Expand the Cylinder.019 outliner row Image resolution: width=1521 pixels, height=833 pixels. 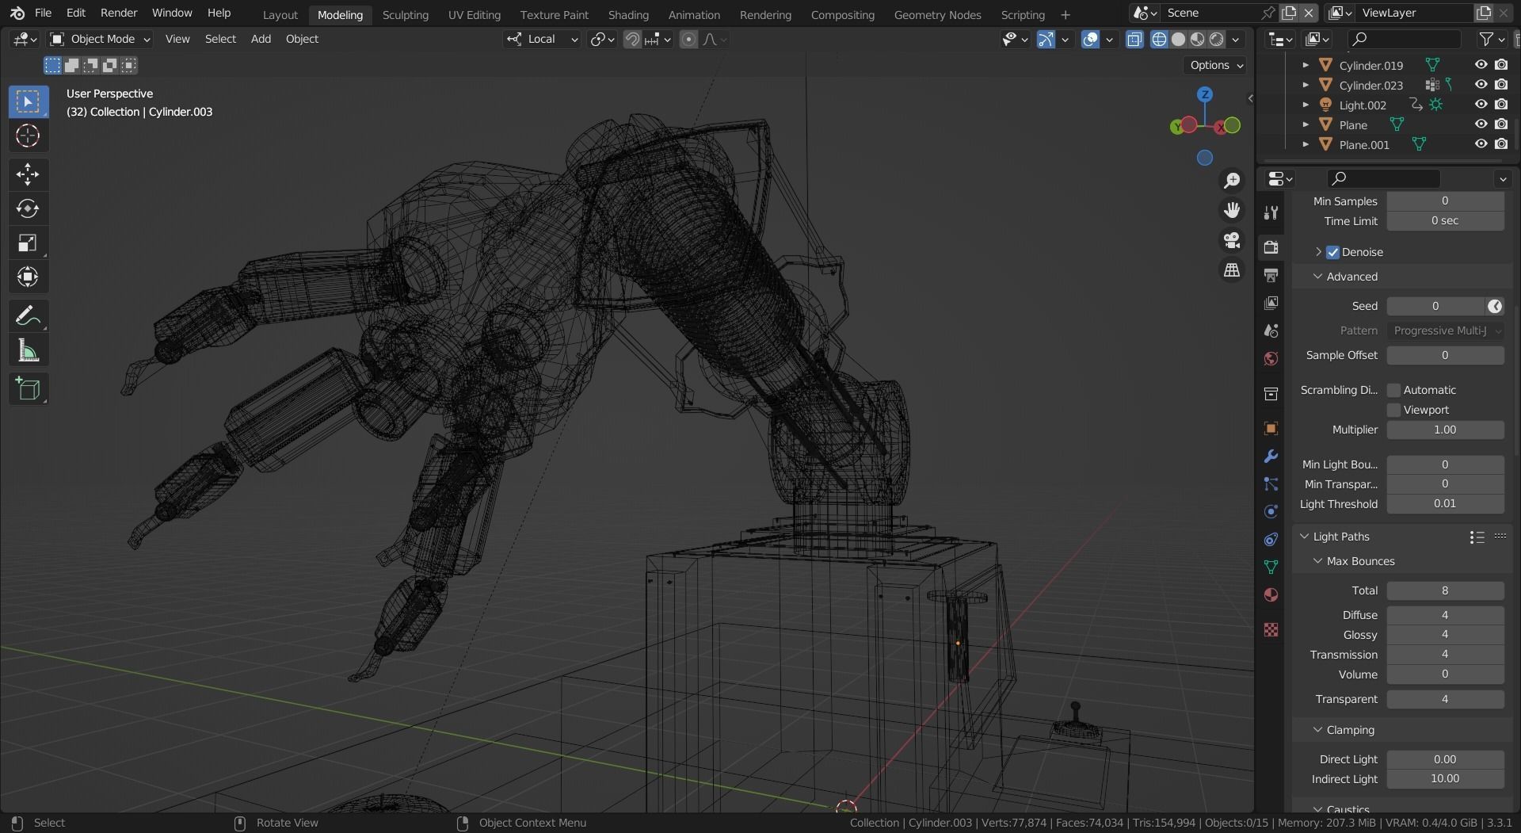(1306, 65)
